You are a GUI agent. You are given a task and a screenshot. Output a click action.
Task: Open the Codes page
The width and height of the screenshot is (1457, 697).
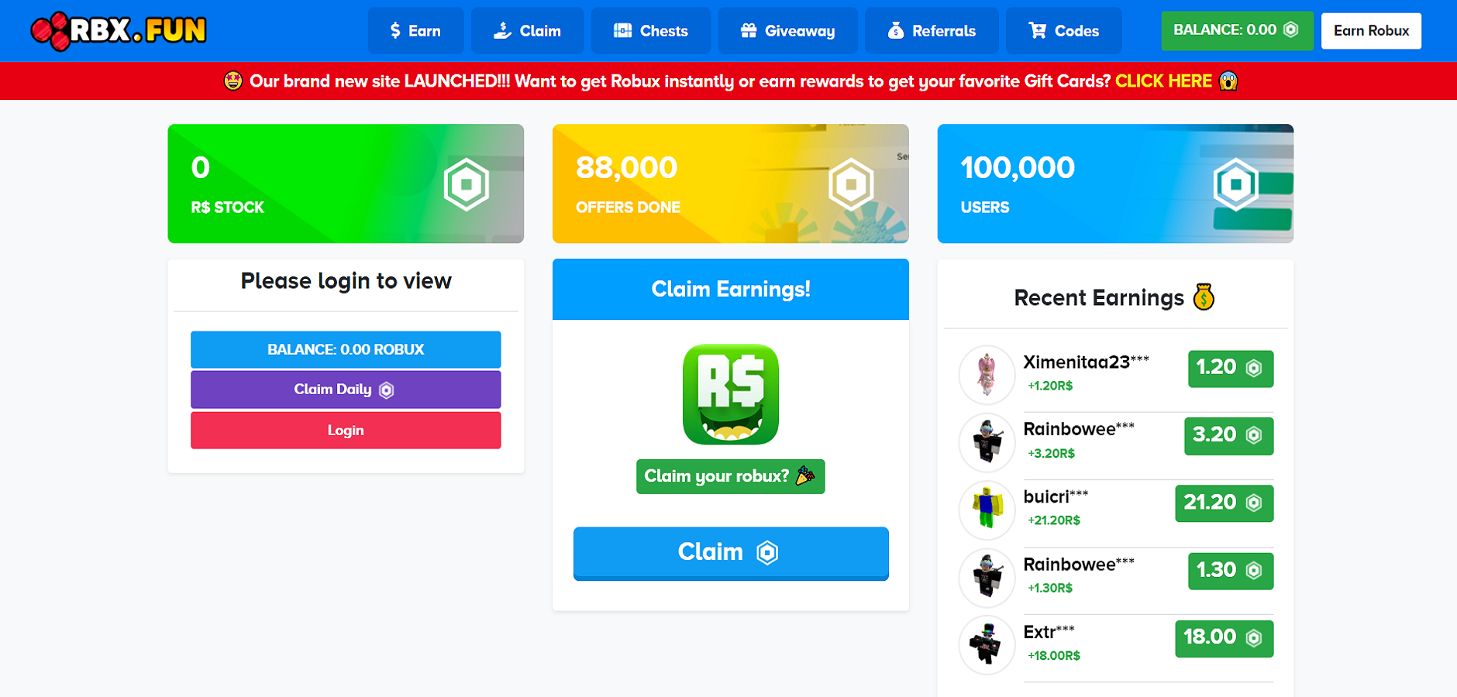(x=1063, y=31)
